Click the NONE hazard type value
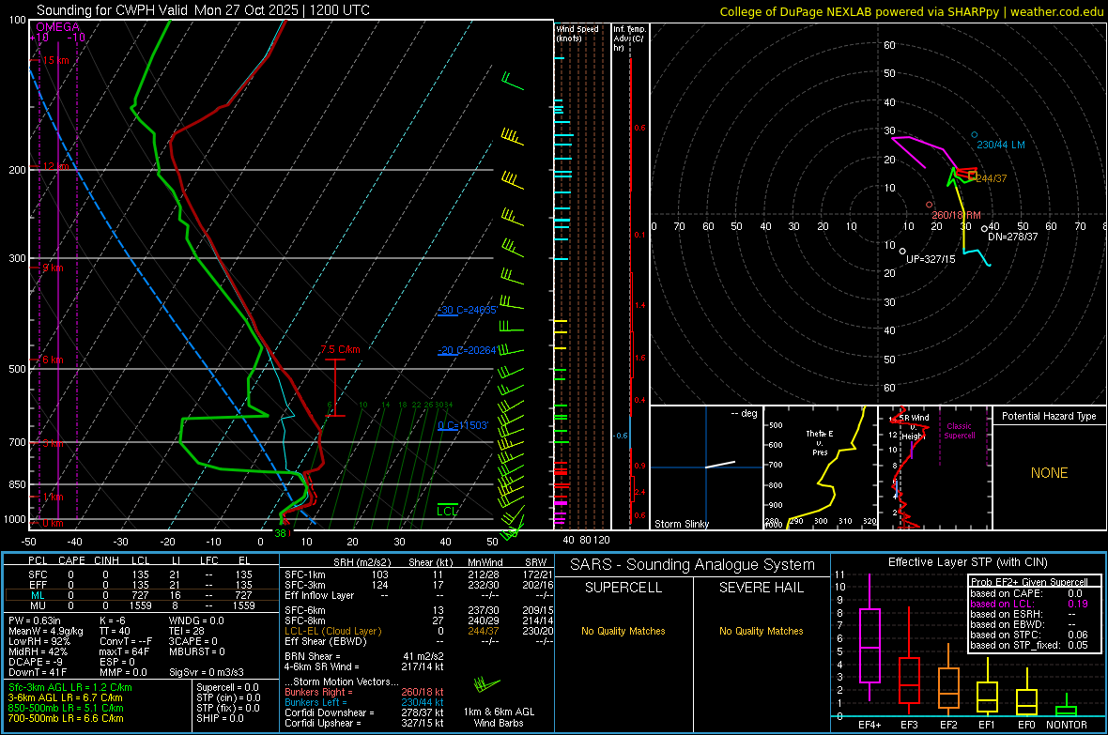The height and width of the screenshot is (735, 1108). point(1049,473)
